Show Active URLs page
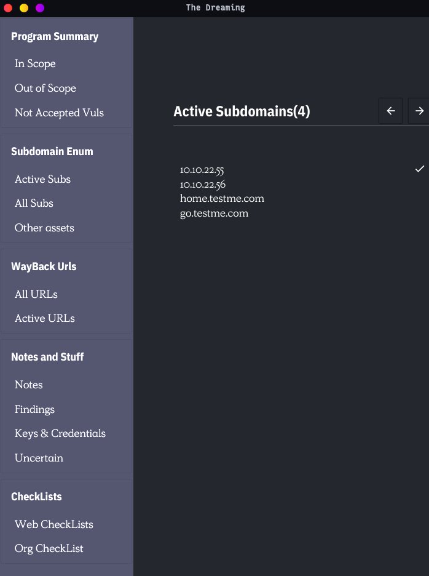This screenshot has width=429, height=576. (45, 319)
